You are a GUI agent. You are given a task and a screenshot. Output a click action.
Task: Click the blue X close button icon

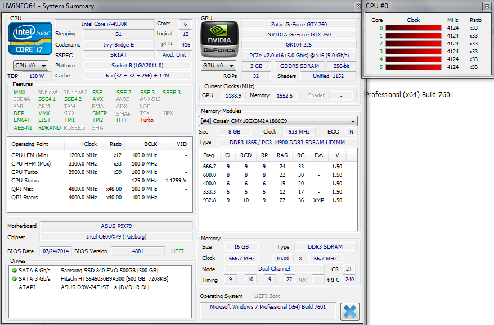pos(350,311)
